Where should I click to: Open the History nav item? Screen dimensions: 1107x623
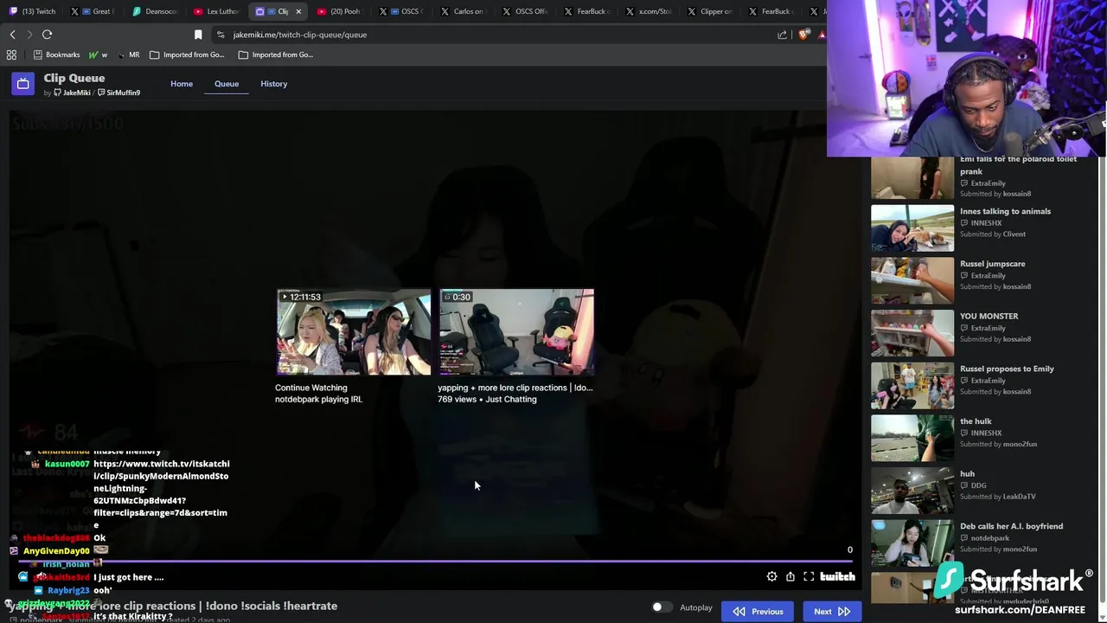pyautogui.click(x=273, y=84)
